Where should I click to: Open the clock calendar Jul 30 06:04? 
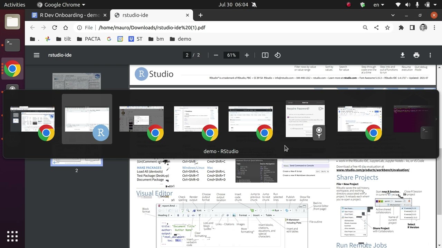(x=233, y=5)
